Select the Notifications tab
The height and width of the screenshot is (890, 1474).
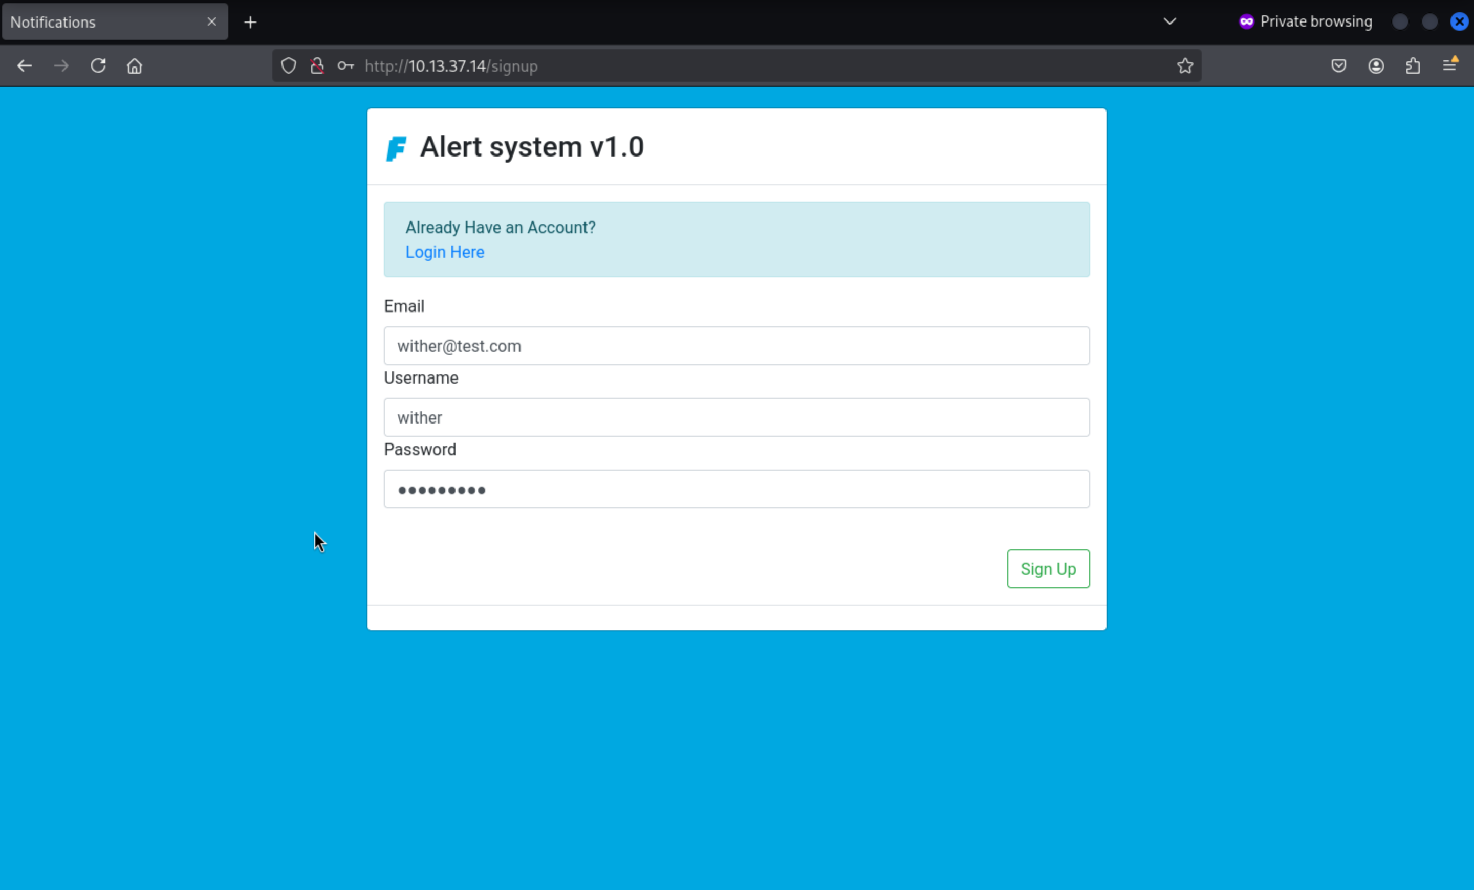point(115,21)
